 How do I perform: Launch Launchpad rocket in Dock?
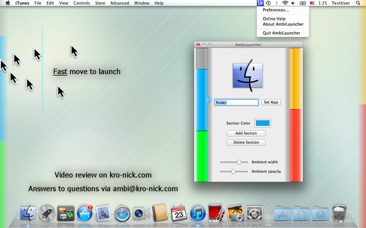47,213
